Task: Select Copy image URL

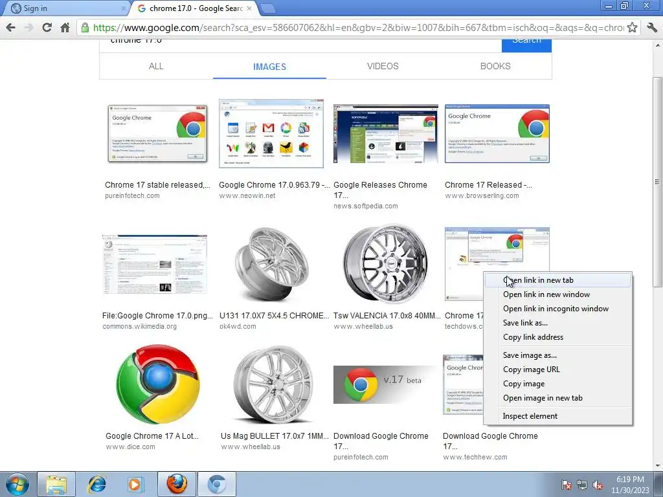Action: pyautogui.click(x=557, y=370)
